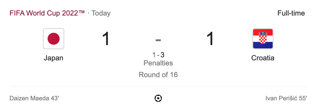Click the 1-3 penalty shootout score

[x=158, y=55]
